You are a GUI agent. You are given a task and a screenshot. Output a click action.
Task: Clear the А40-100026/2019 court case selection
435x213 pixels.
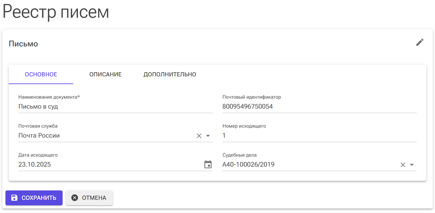pyautogui.click(x=403, y=164)
